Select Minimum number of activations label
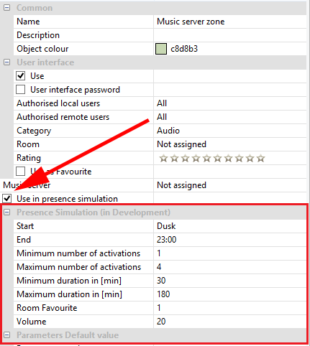The image size is (310, 346). (78, 253)
